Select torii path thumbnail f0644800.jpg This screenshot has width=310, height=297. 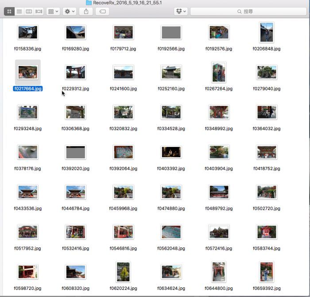[219, 272]
